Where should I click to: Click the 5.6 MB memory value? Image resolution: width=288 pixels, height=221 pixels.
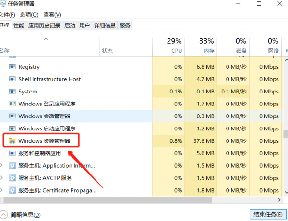(205, 153)
